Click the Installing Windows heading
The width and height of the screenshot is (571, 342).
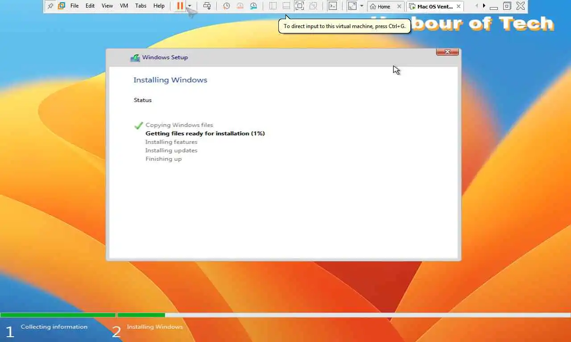pyautogui.click(x=170, y=80)
